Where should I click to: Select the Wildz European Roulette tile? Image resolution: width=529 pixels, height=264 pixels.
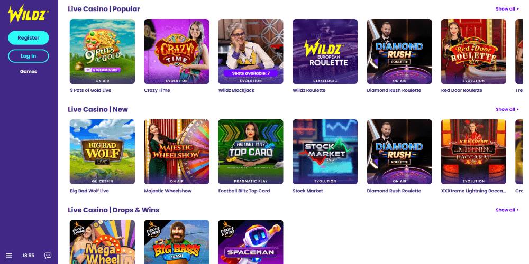pos(325,52)
